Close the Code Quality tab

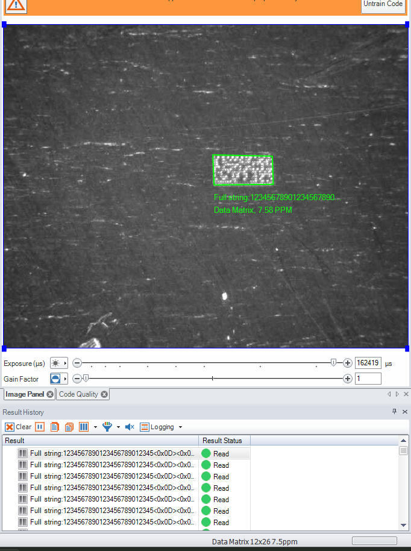coord(104,394)
